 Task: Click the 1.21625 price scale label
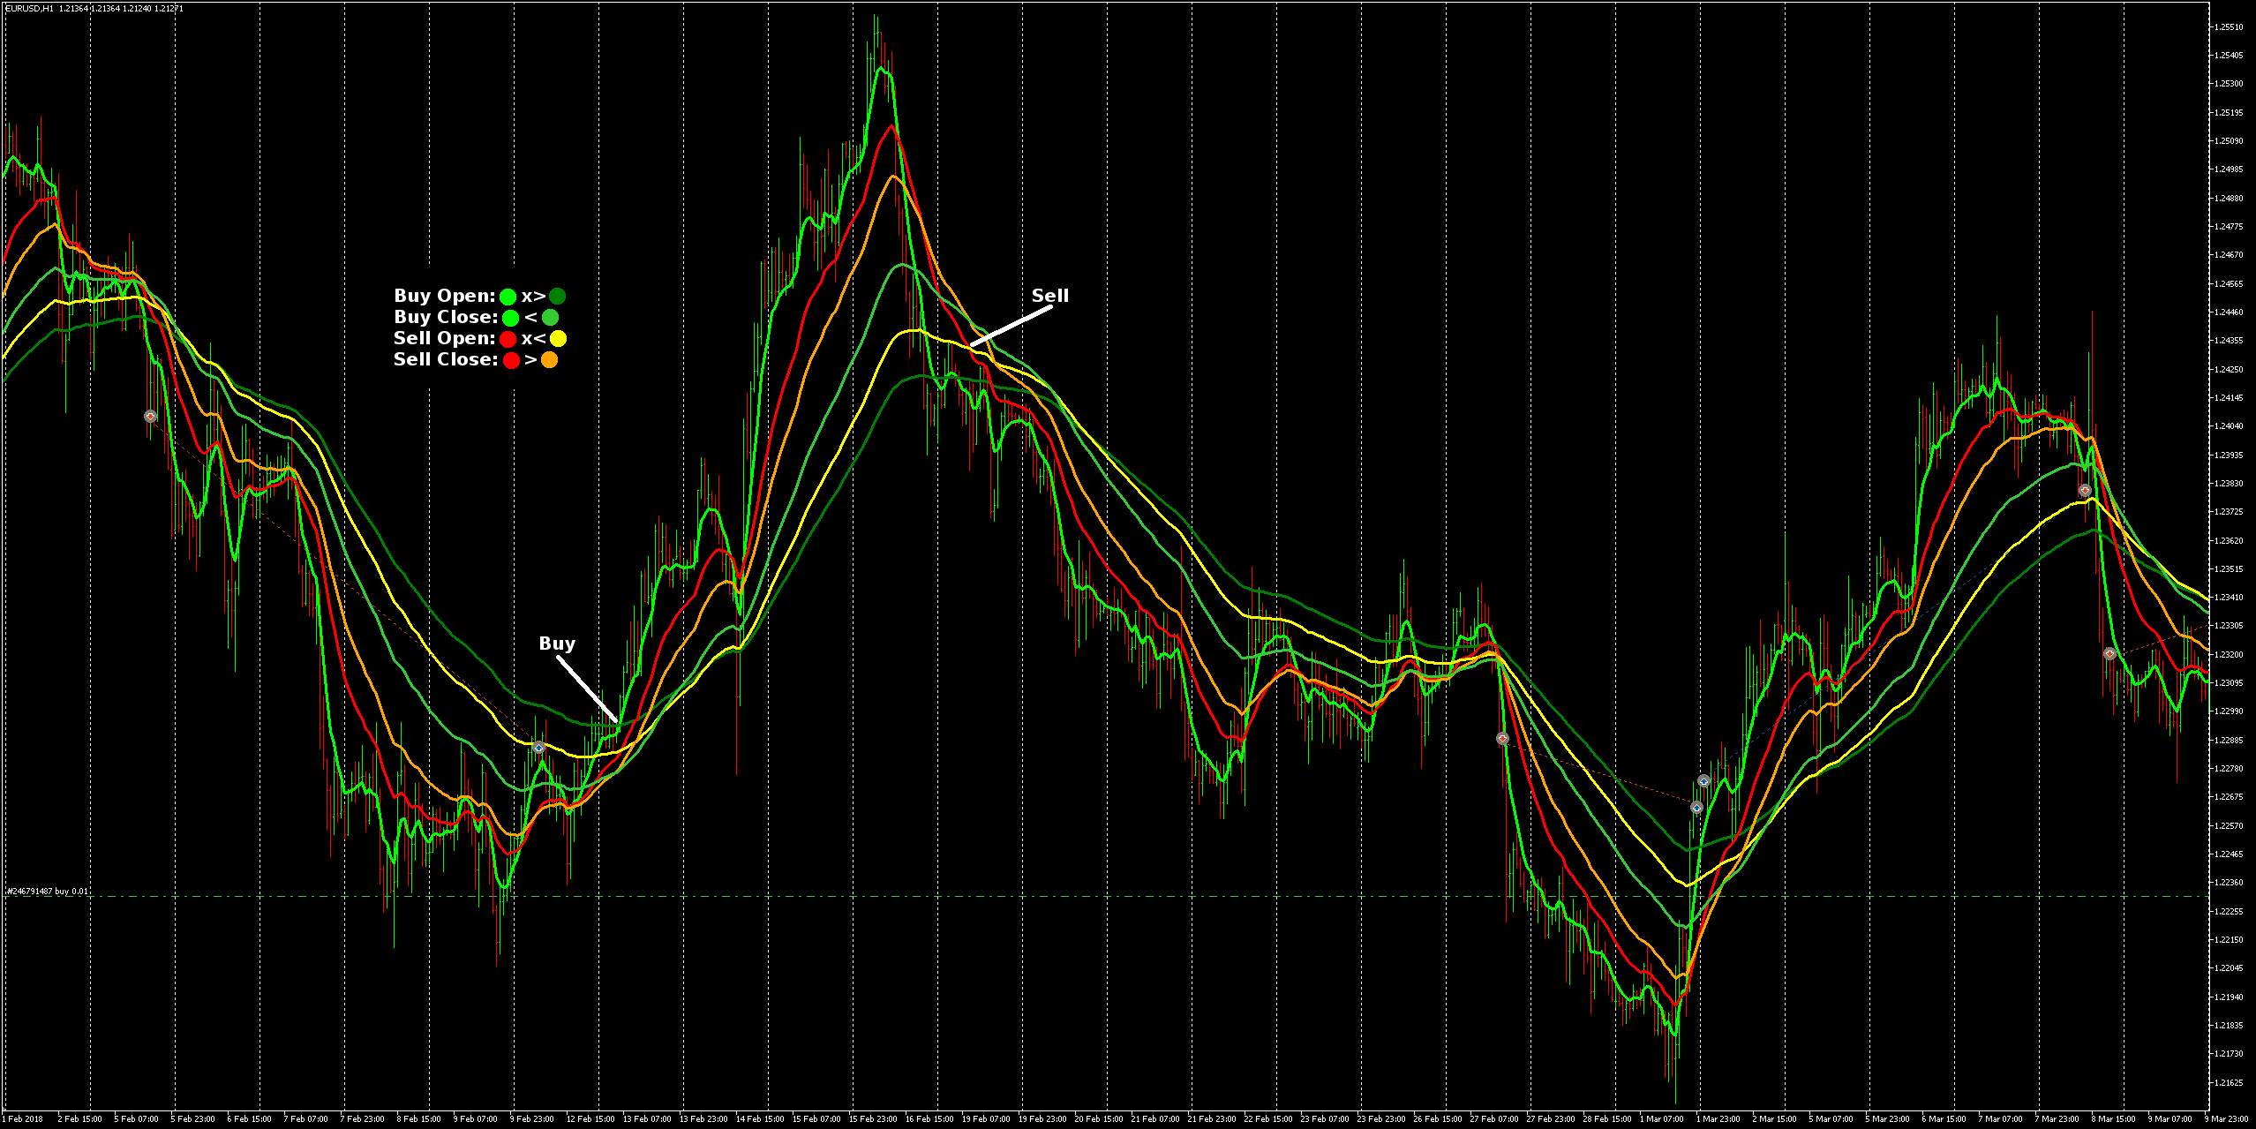click(2229, 1082)
